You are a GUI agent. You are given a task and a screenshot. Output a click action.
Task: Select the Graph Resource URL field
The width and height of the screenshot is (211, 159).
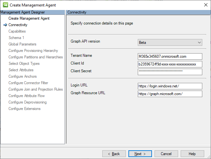[170, 94]
